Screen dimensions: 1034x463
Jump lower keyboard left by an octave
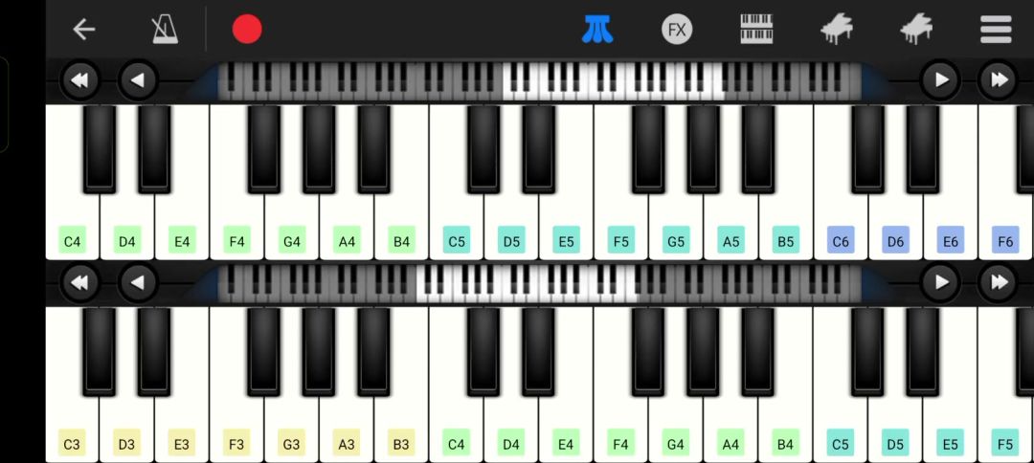click(79, 282)
